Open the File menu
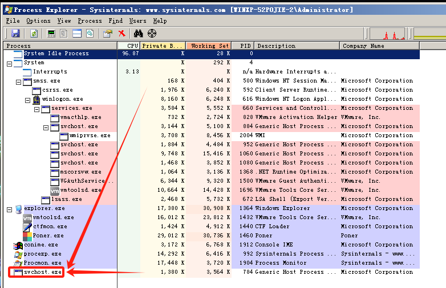This screenshot has height=288, width=446. 13,21
